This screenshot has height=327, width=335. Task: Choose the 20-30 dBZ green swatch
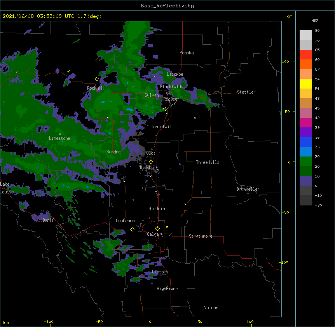pyautogui.click(x=305, y=162)
